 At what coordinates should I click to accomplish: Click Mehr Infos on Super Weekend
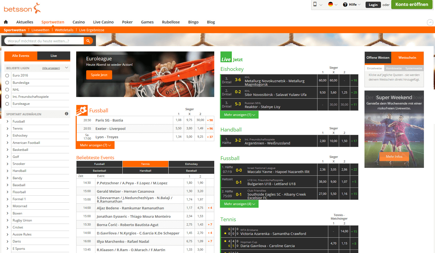(x=394, y=157)
